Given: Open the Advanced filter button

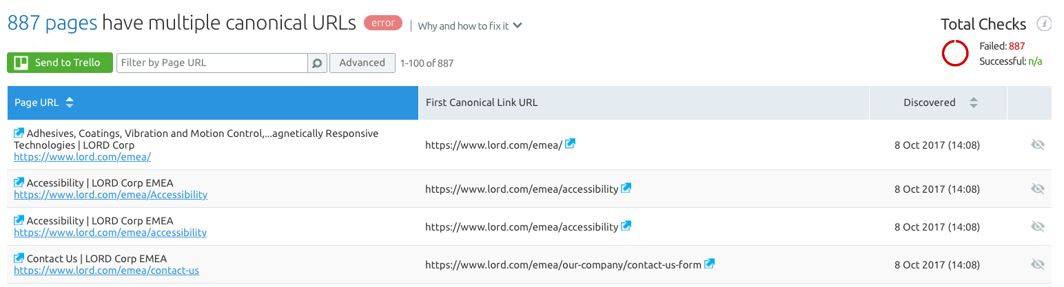Looking at the screenshot, I should pos(362,63).
